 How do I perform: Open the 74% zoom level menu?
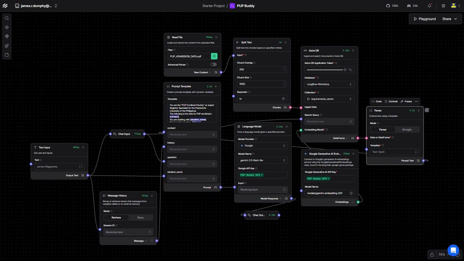click(x=444, y=254)
